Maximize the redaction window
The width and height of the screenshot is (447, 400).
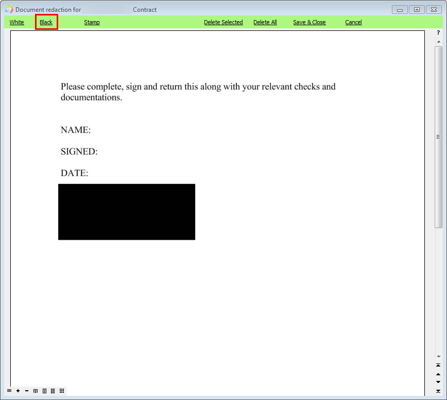(417, 10)
